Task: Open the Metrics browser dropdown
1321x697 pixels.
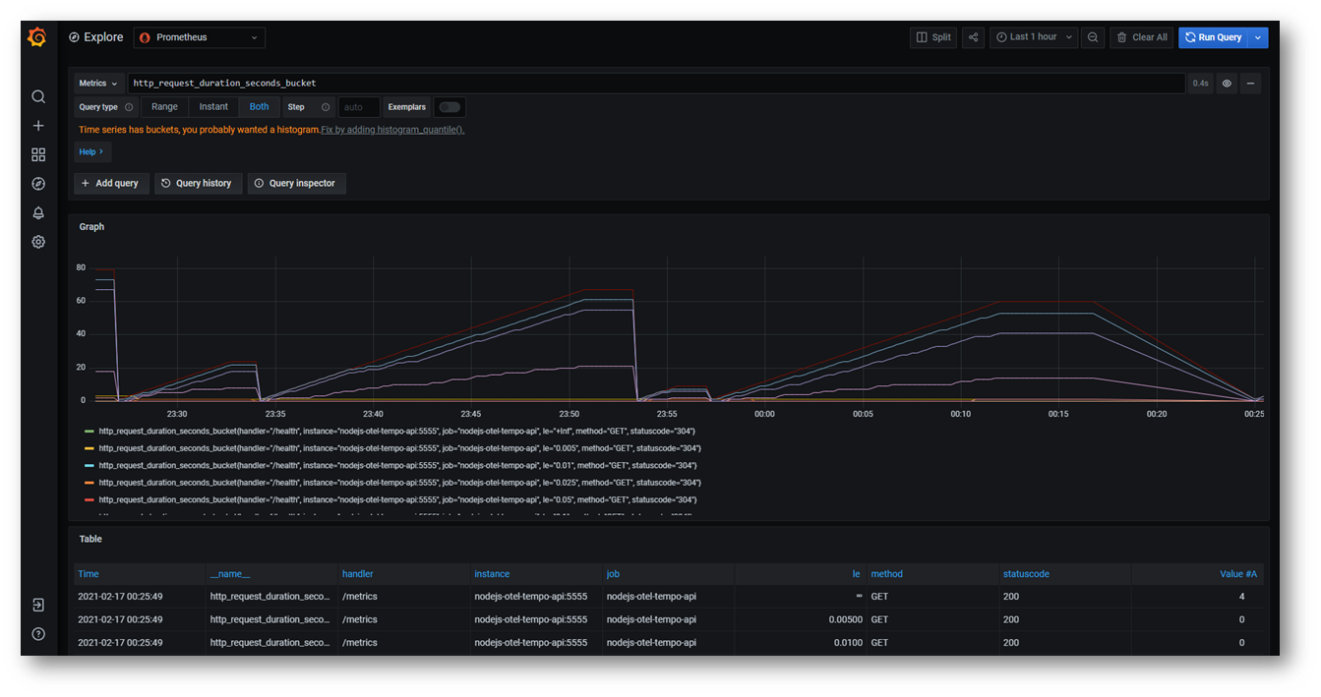Action: click(98, 84)
